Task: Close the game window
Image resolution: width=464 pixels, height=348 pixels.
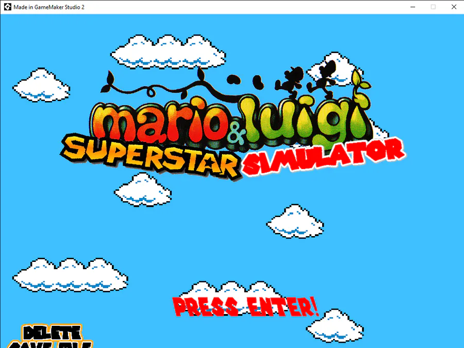Action: 454,7
